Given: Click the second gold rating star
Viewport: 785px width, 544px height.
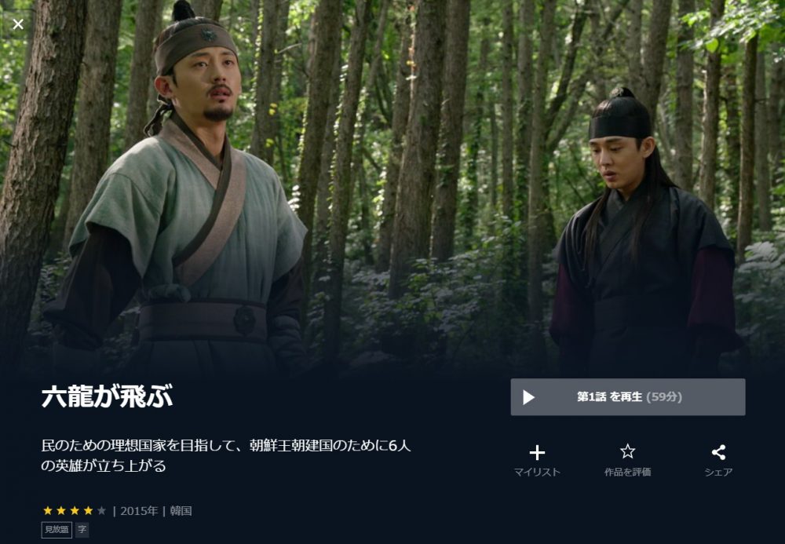Looking at the screenshot, I should (61, 510).
